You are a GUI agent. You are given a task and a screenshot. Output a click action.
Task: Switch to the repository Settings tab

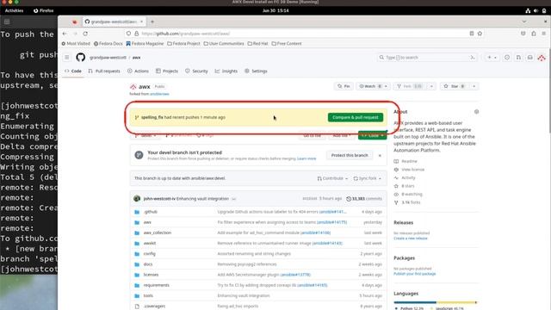256,71
